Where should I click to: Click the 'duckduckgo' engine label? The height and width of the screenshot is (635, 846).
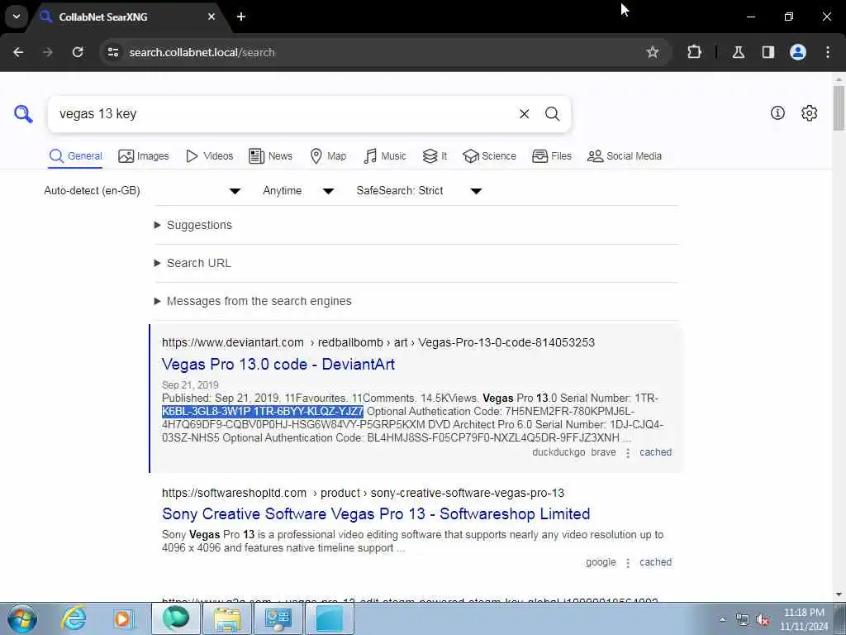(558, 452)
